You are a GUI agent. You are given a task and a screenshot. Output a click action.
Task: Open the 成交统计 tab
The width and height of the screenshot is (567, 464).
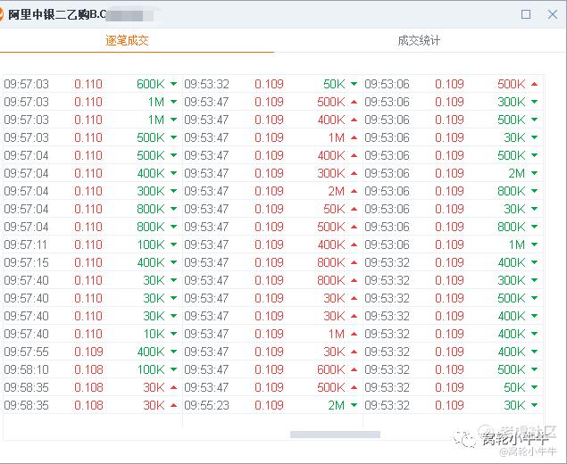click(419, 41)
